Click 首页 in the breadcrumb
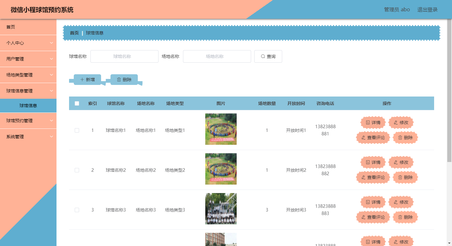This screenshot has width=452, height=246. pos(74,33)
